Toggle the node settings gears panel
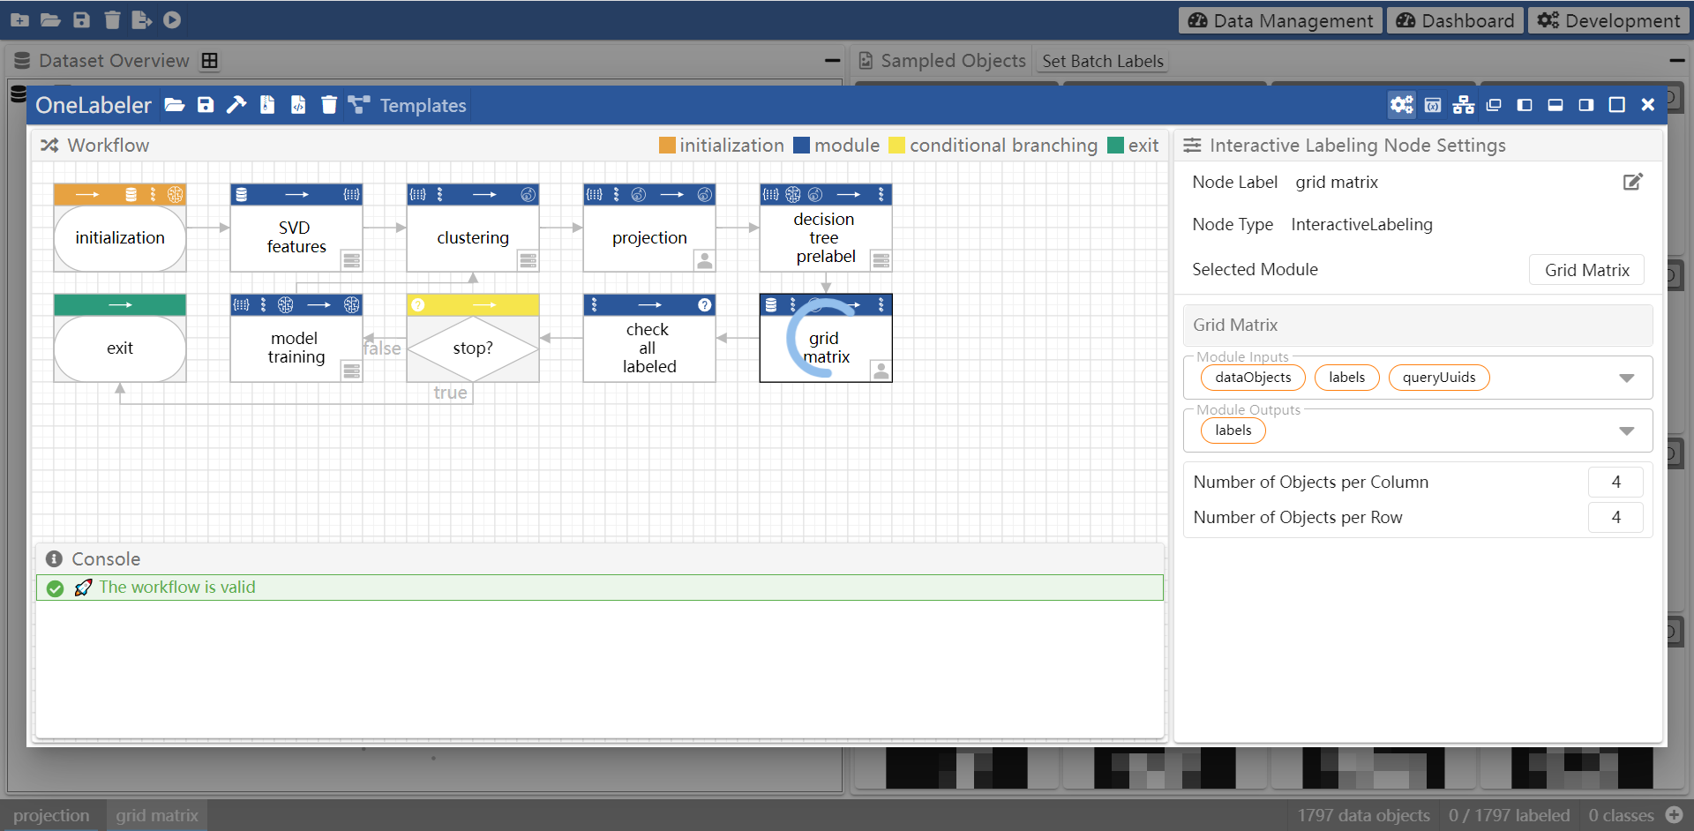The width and height of the screenshot is (1694, 831). 1401,105
